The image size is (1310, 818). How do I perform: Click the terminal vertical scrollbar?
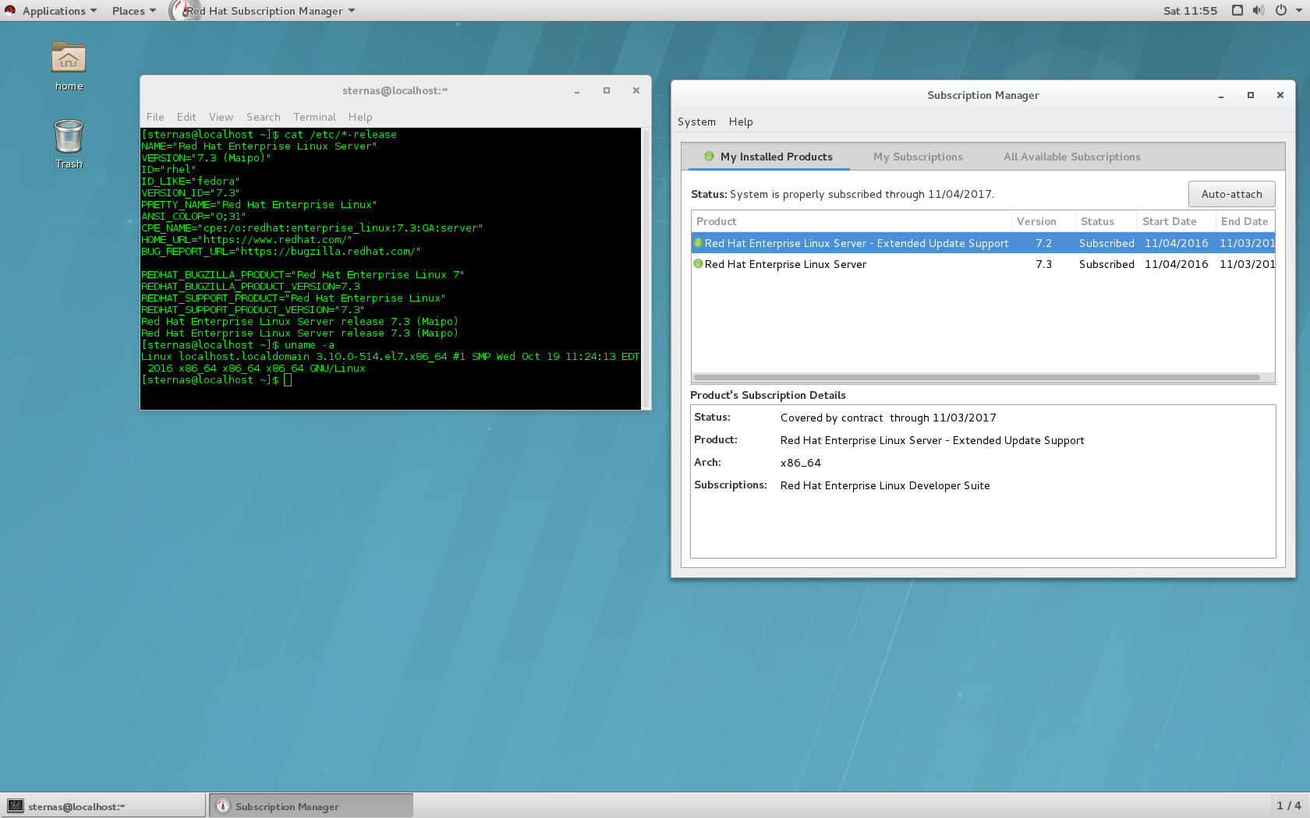pos(646,269)
